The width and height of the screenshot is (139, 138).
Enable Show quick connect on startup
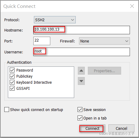point(7,109)
